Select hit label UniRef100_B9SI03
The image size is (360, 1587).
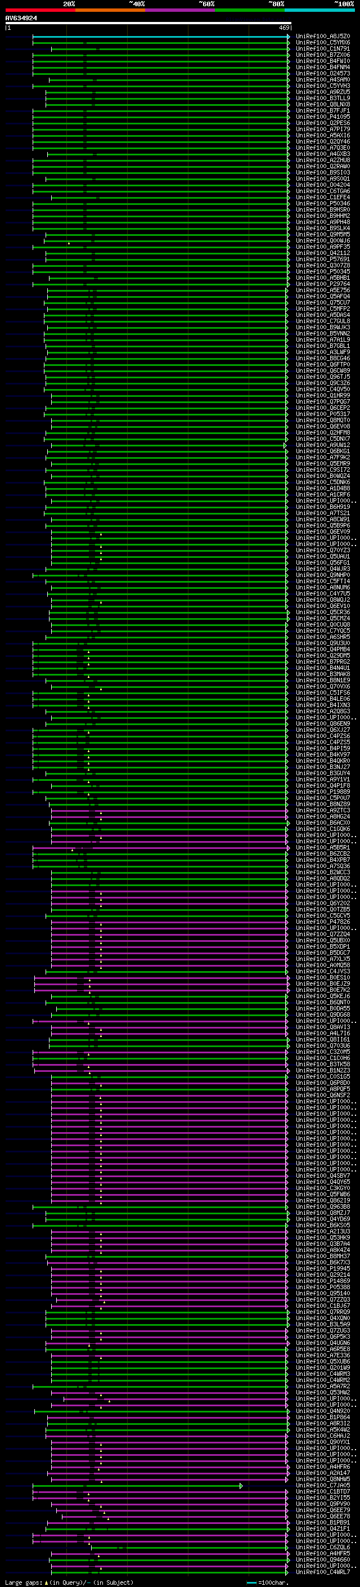click(322, 172)
